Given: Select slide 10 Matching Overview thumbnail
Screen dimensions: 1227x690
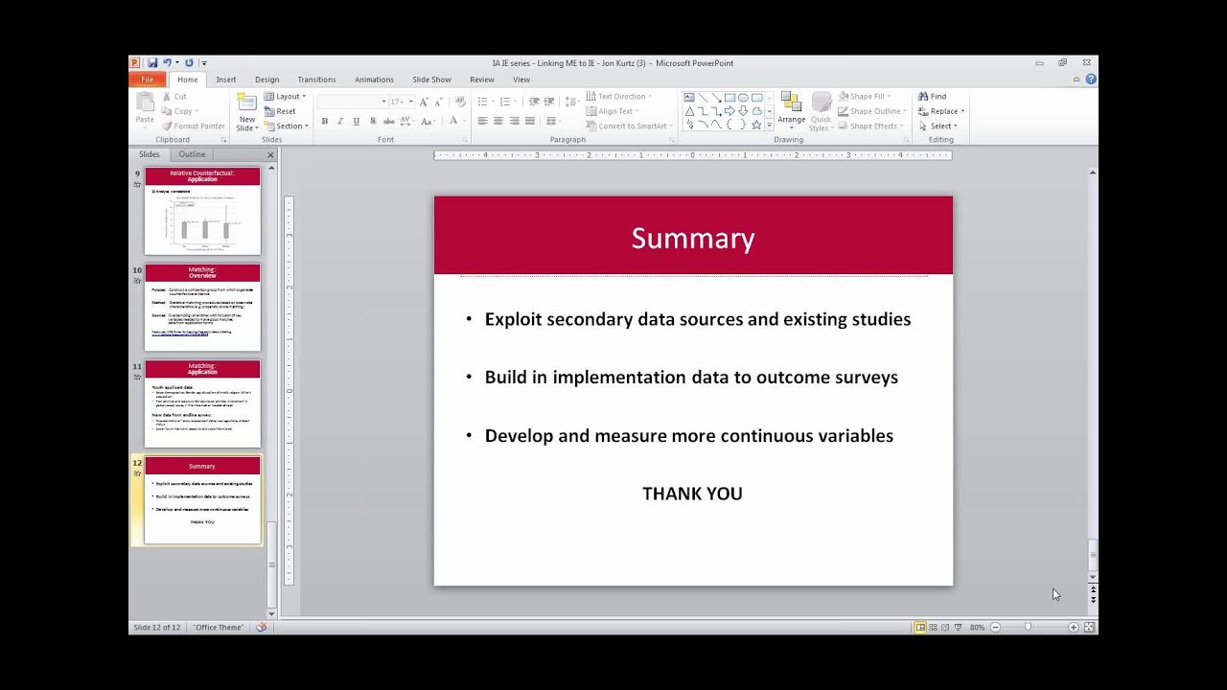Looking at the screenshot, I should [202, 307].
